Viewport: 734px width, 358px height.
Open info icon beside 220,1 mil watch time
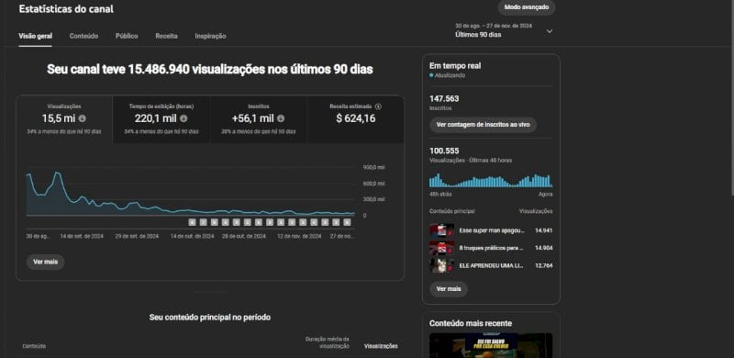[183, 118]
